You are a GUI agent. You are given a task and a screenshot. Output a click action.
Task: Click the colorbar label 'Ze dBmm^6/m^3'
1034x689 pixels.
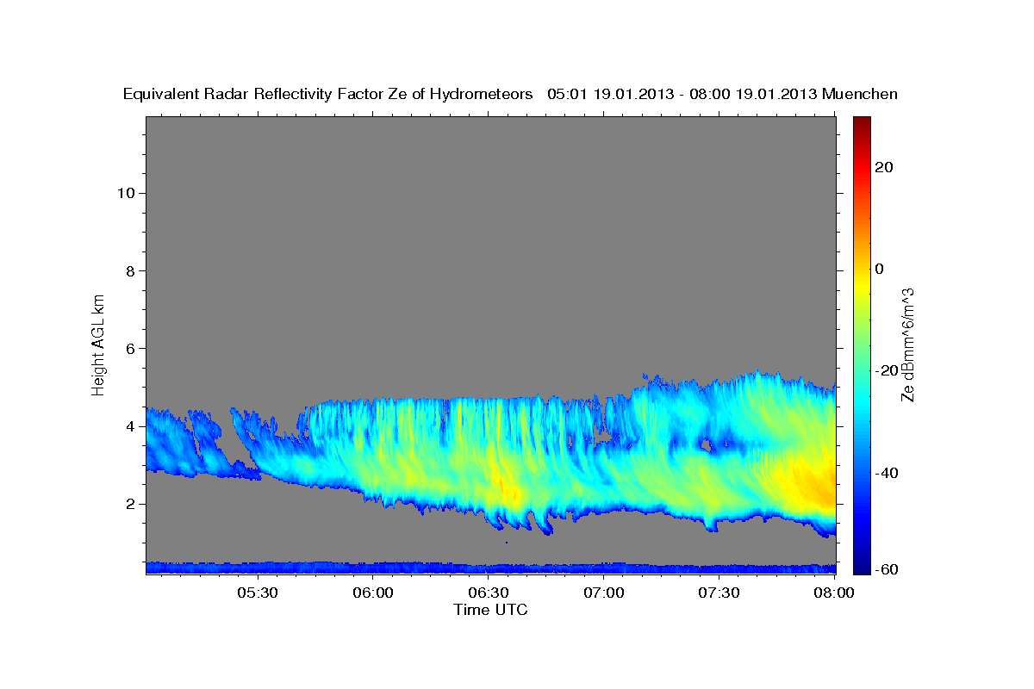[x=907, y=345]
